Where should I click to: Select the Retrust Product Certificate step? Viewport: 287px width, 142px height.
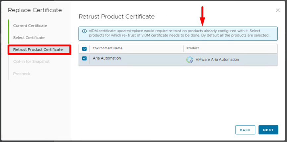pos(38,50)
